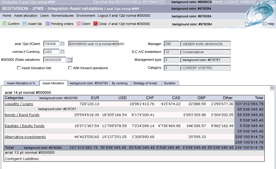This screenshot has height=169, width=276.
Task: Expand the Client dropdown arrow
Action: pos(62,44)
